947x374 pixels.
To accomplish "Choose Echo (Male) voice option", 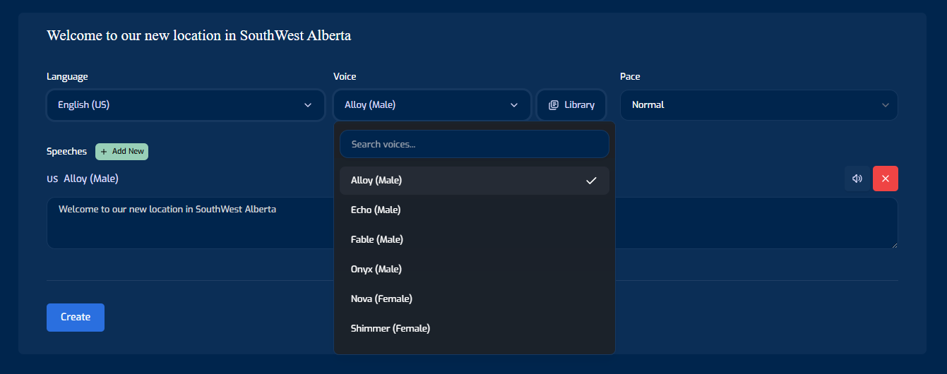I will click(475, 210).
